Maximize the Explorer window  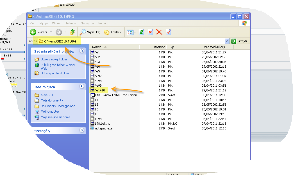point(240,16)
